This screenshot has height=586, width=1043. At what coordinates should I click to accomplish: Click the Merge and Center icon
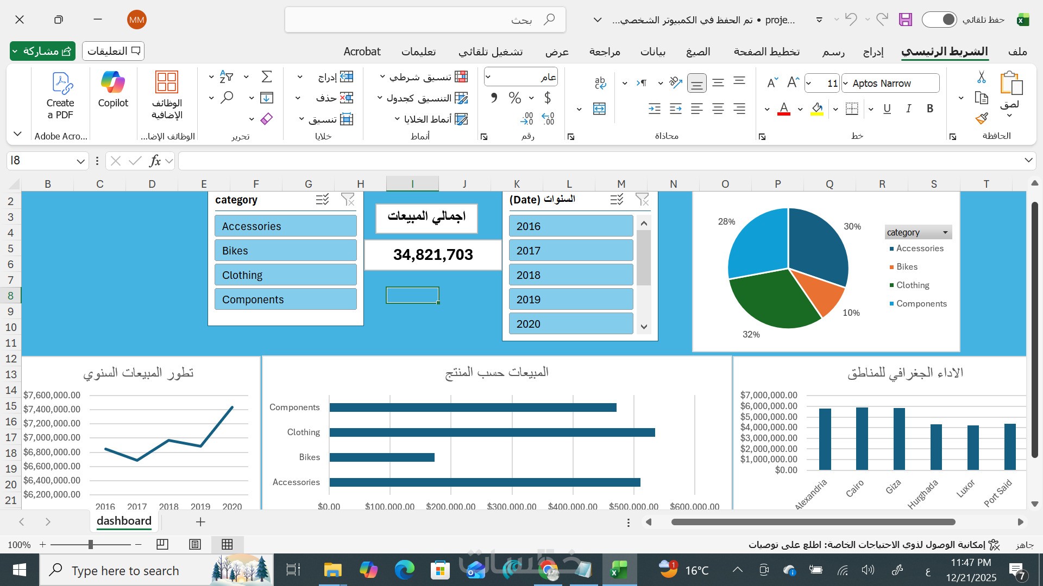[x=599, y=109]
